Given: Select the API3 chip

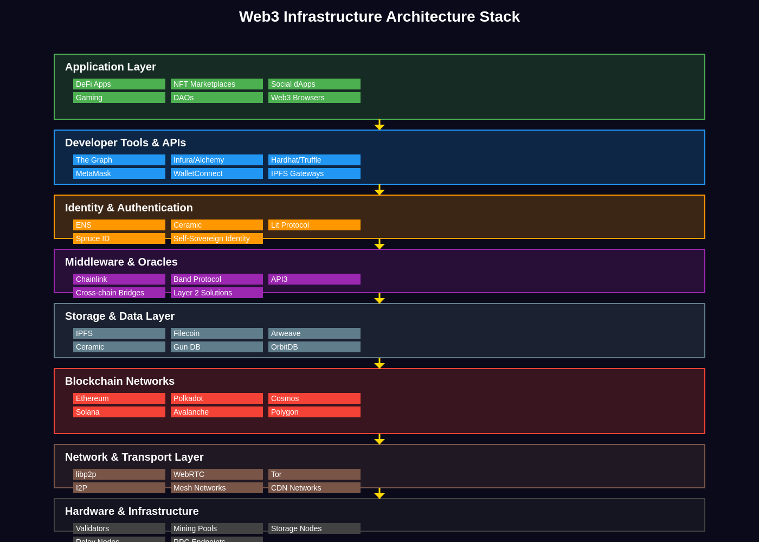Looking at the screenshot, I should pos(314,279).
